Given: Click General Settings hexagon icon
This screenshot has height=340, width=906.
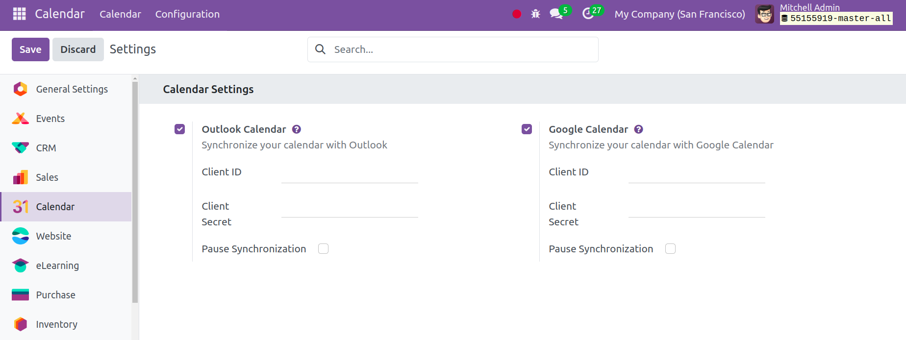Looking at the screenshot, I should (20, 89).
